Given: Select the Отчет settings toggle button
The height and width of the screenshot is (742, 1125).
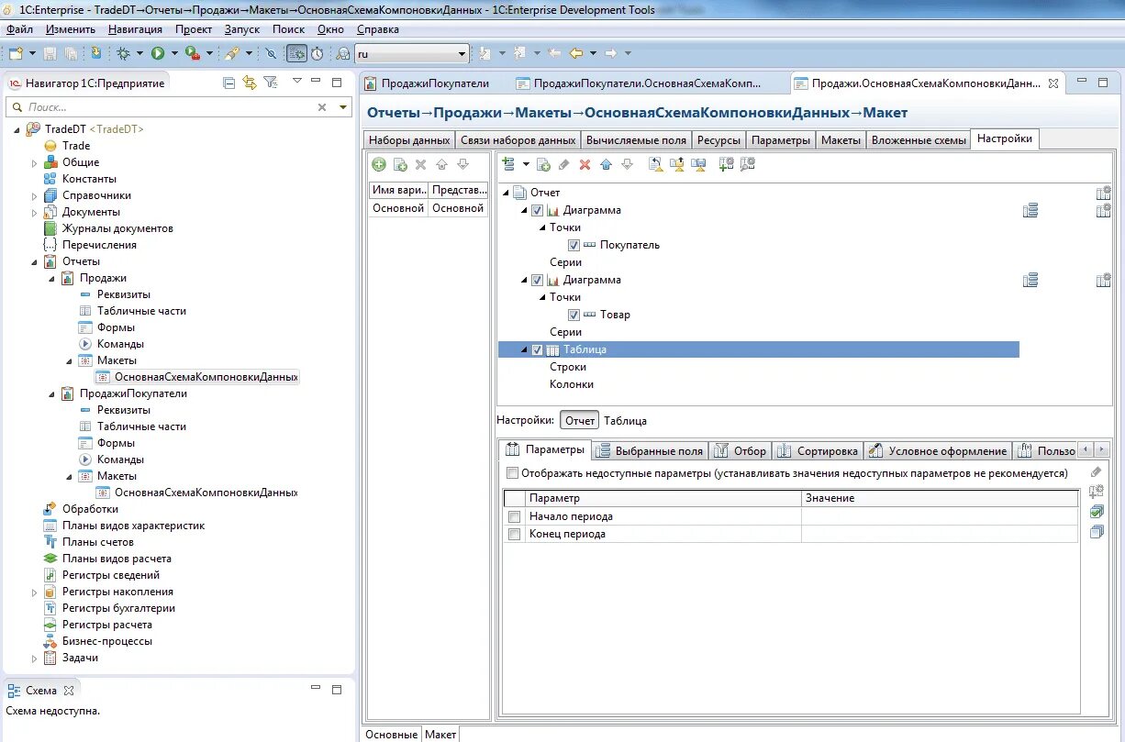Looking at the screenshot, I should (579, 420).
